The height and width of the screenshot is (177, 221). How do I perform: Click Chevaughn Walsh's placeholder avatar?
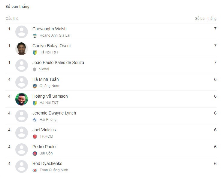[x=22, y=32]
